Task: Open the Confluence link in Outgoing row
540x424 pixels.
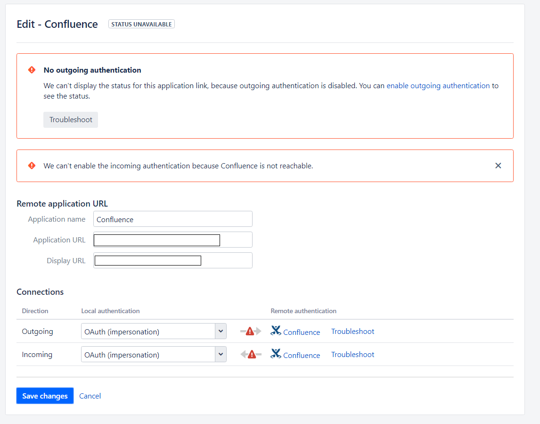Action: 302,332
